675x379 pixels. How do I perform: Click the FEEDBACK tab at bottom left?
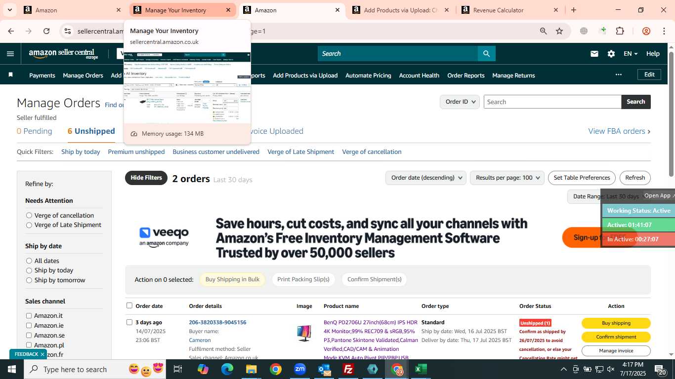tap(29, 354)
